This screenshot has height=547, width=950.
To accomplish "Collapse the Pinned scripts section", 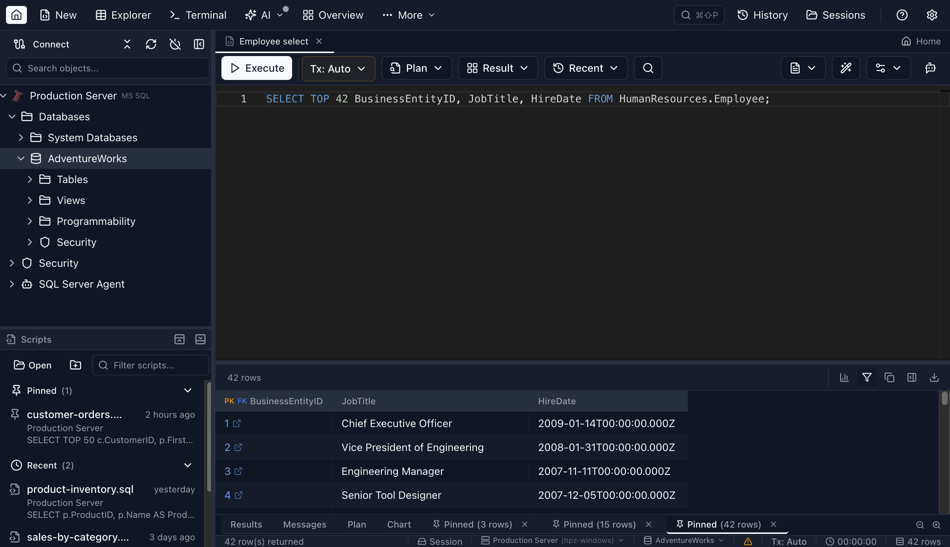I will coord(188,391).
